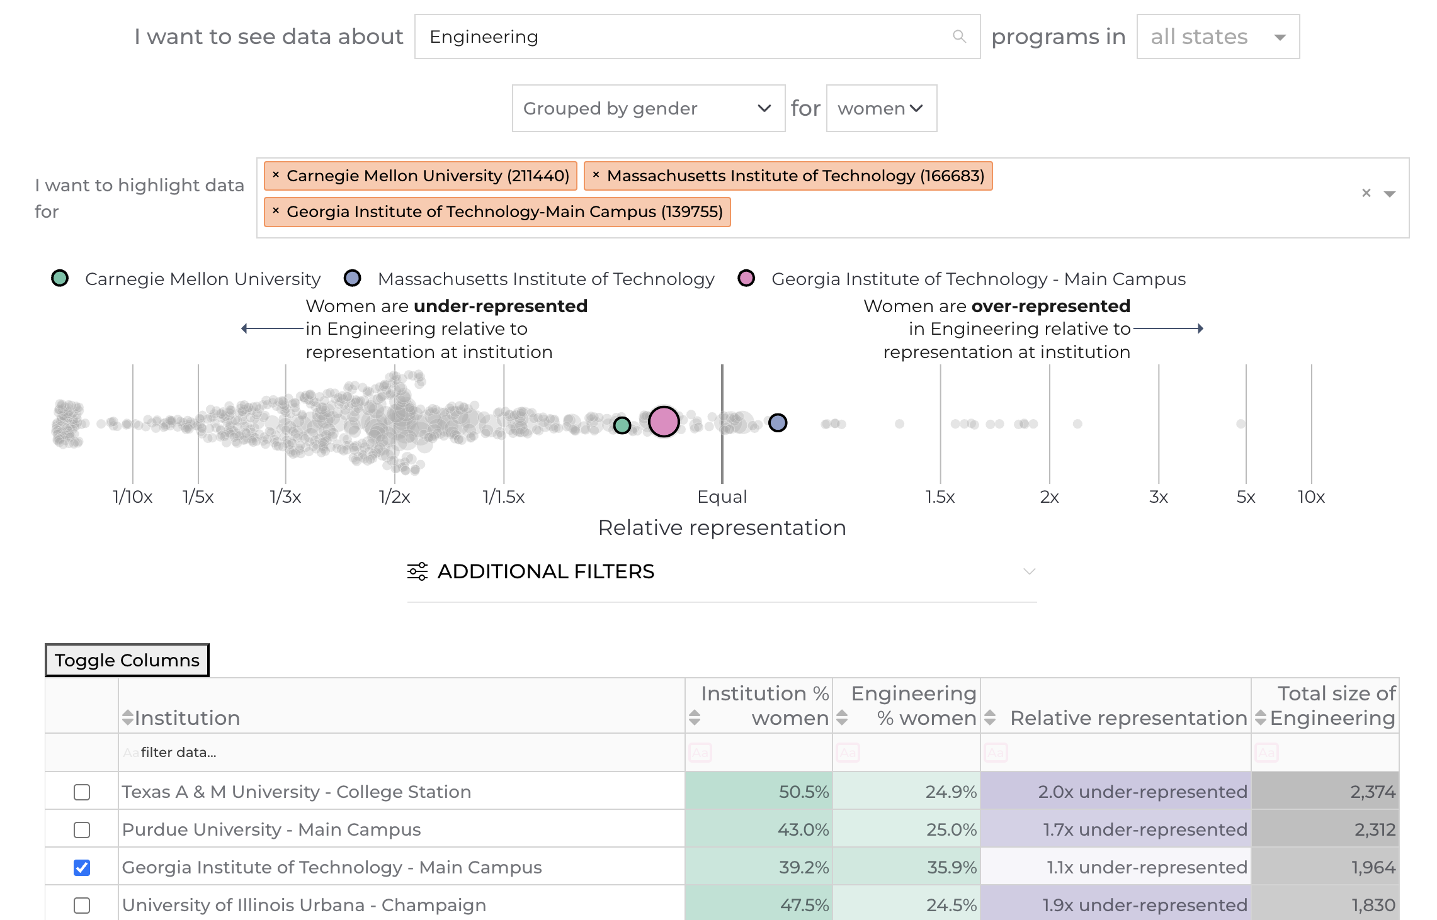Viewport: 1437px width, 920px height.
Task: Remove Massachusetts Institute of Technology highlight tag
Action: coord(596,176)
